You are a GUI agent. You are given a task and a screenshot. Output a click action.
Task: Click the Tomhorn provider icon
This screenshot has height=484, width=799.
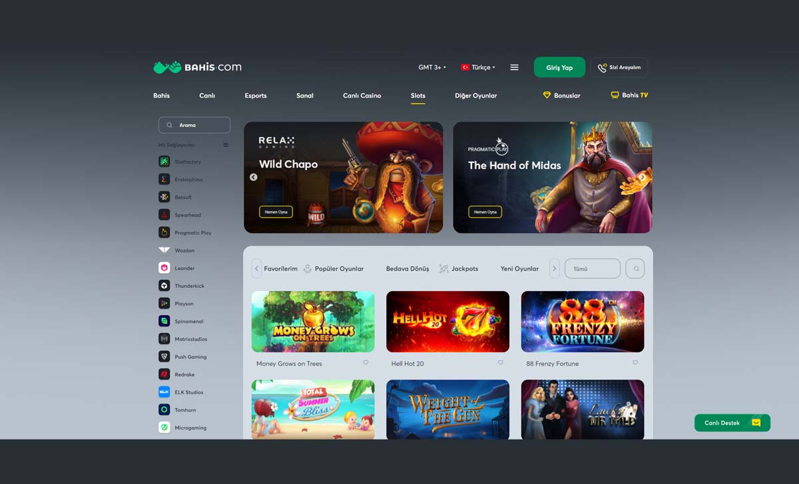pyautogui.click(x=164, y=410)
